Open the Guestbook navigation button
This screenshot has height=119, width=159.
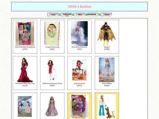pyautogui.click(x=93, y=14)
